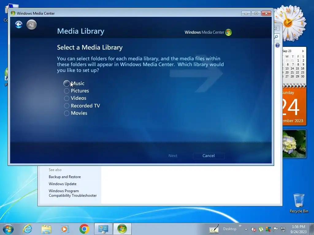This screenshot has width=314, height=235.
Task: Select the Music library option
Action: 74,83
